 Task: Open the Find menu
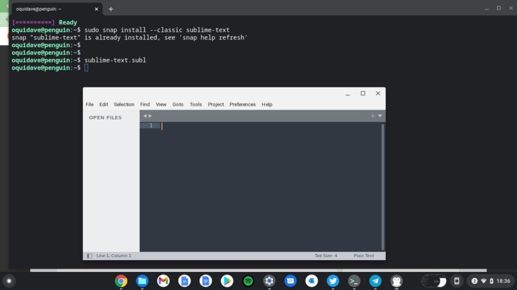[x=145, y=104]
